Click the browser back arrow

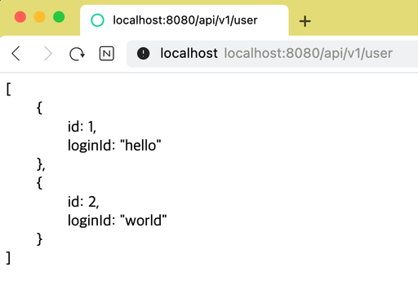(x=16, y=54)
